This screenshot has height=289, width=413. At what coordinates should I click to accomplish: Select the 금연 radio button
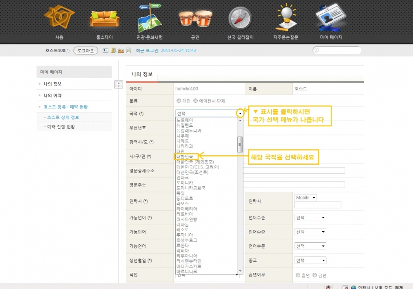pos(315,275)
